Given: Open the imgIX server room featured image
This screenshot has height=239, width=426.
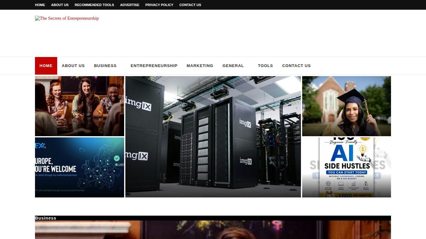Looking at the screenshot, I should point(213,137).
